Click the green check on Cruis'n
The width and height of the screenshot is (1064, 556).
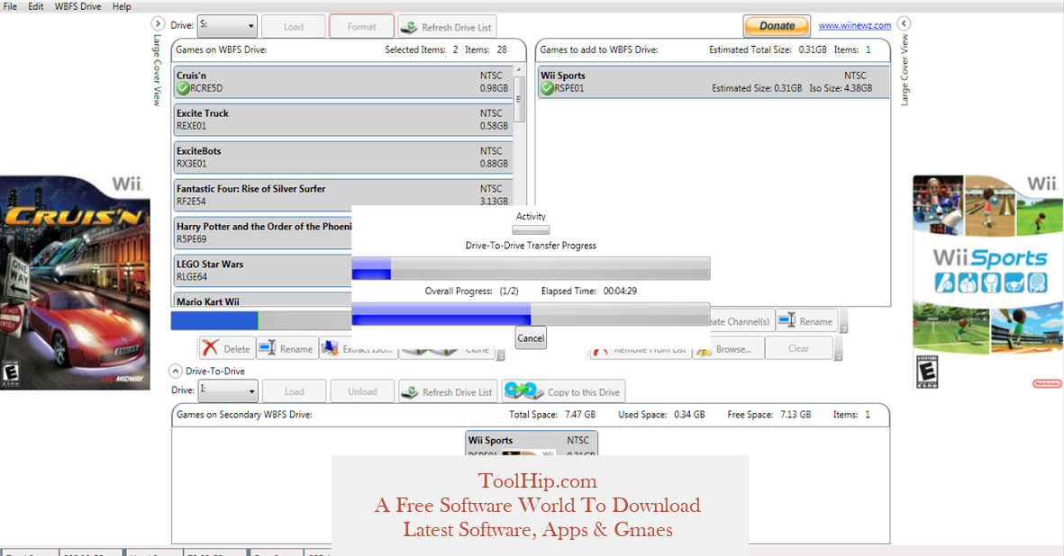tap(183, 88)
